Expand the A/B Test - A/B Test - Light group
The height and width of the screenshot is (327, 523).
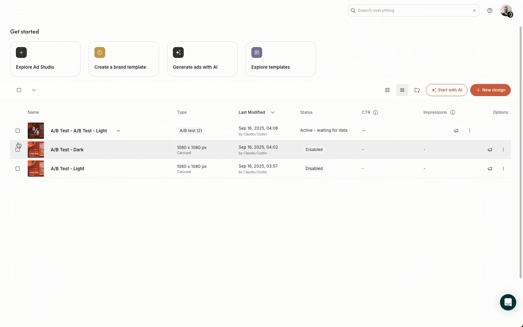click(118, 131)
